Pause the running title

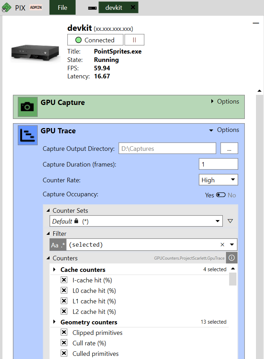pos(134,40)
